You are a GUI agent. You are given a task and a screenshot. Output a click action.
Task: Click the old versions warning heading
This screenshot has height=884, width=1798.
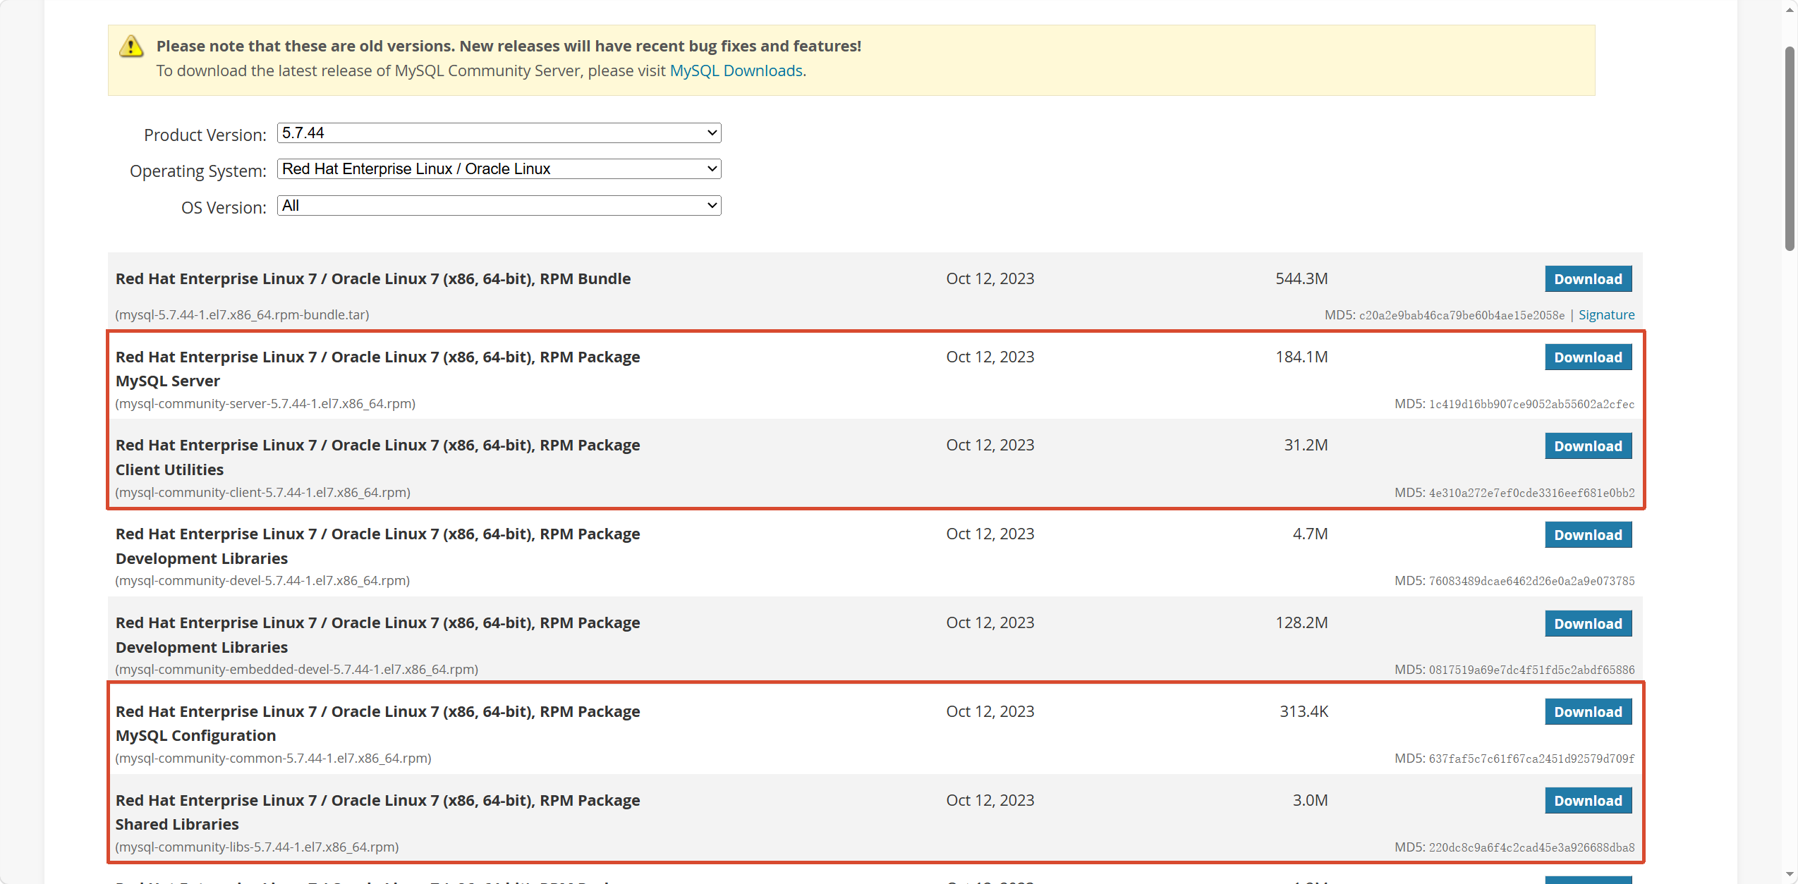(x=509, y=47)
